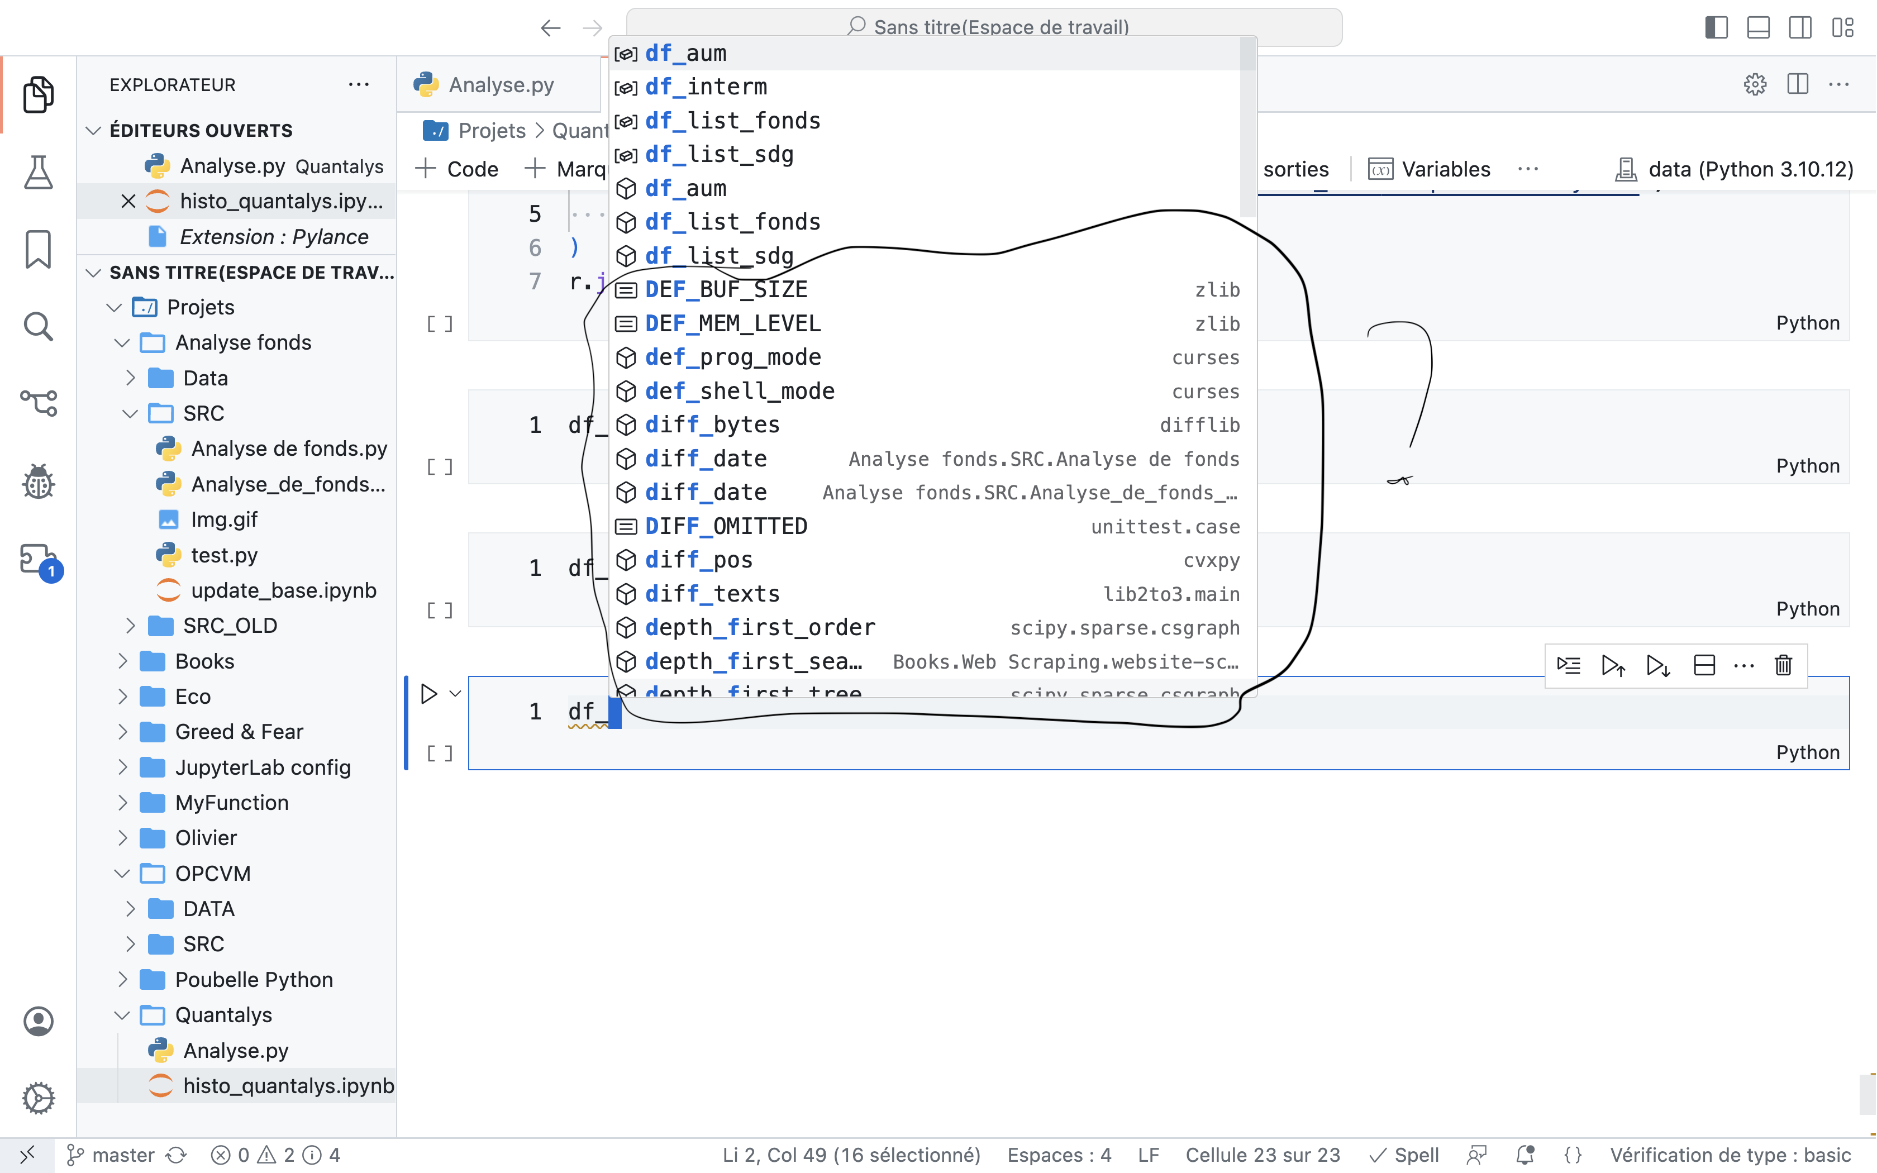Execute cells above the active cell
Image resolution: width=1877 pixels, height=1173 pixels.
click(1613, 666)
